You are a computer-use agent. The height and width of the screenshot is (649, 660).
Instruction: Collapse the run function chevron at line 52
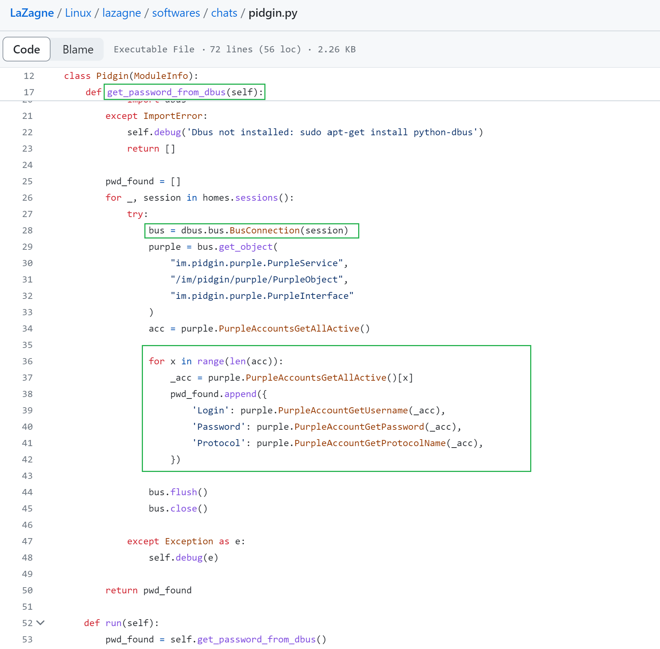41,622
